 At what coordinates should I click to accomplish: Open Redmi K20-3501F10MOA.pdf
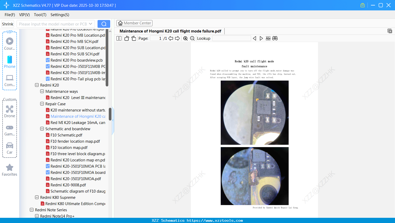point(76,179)
